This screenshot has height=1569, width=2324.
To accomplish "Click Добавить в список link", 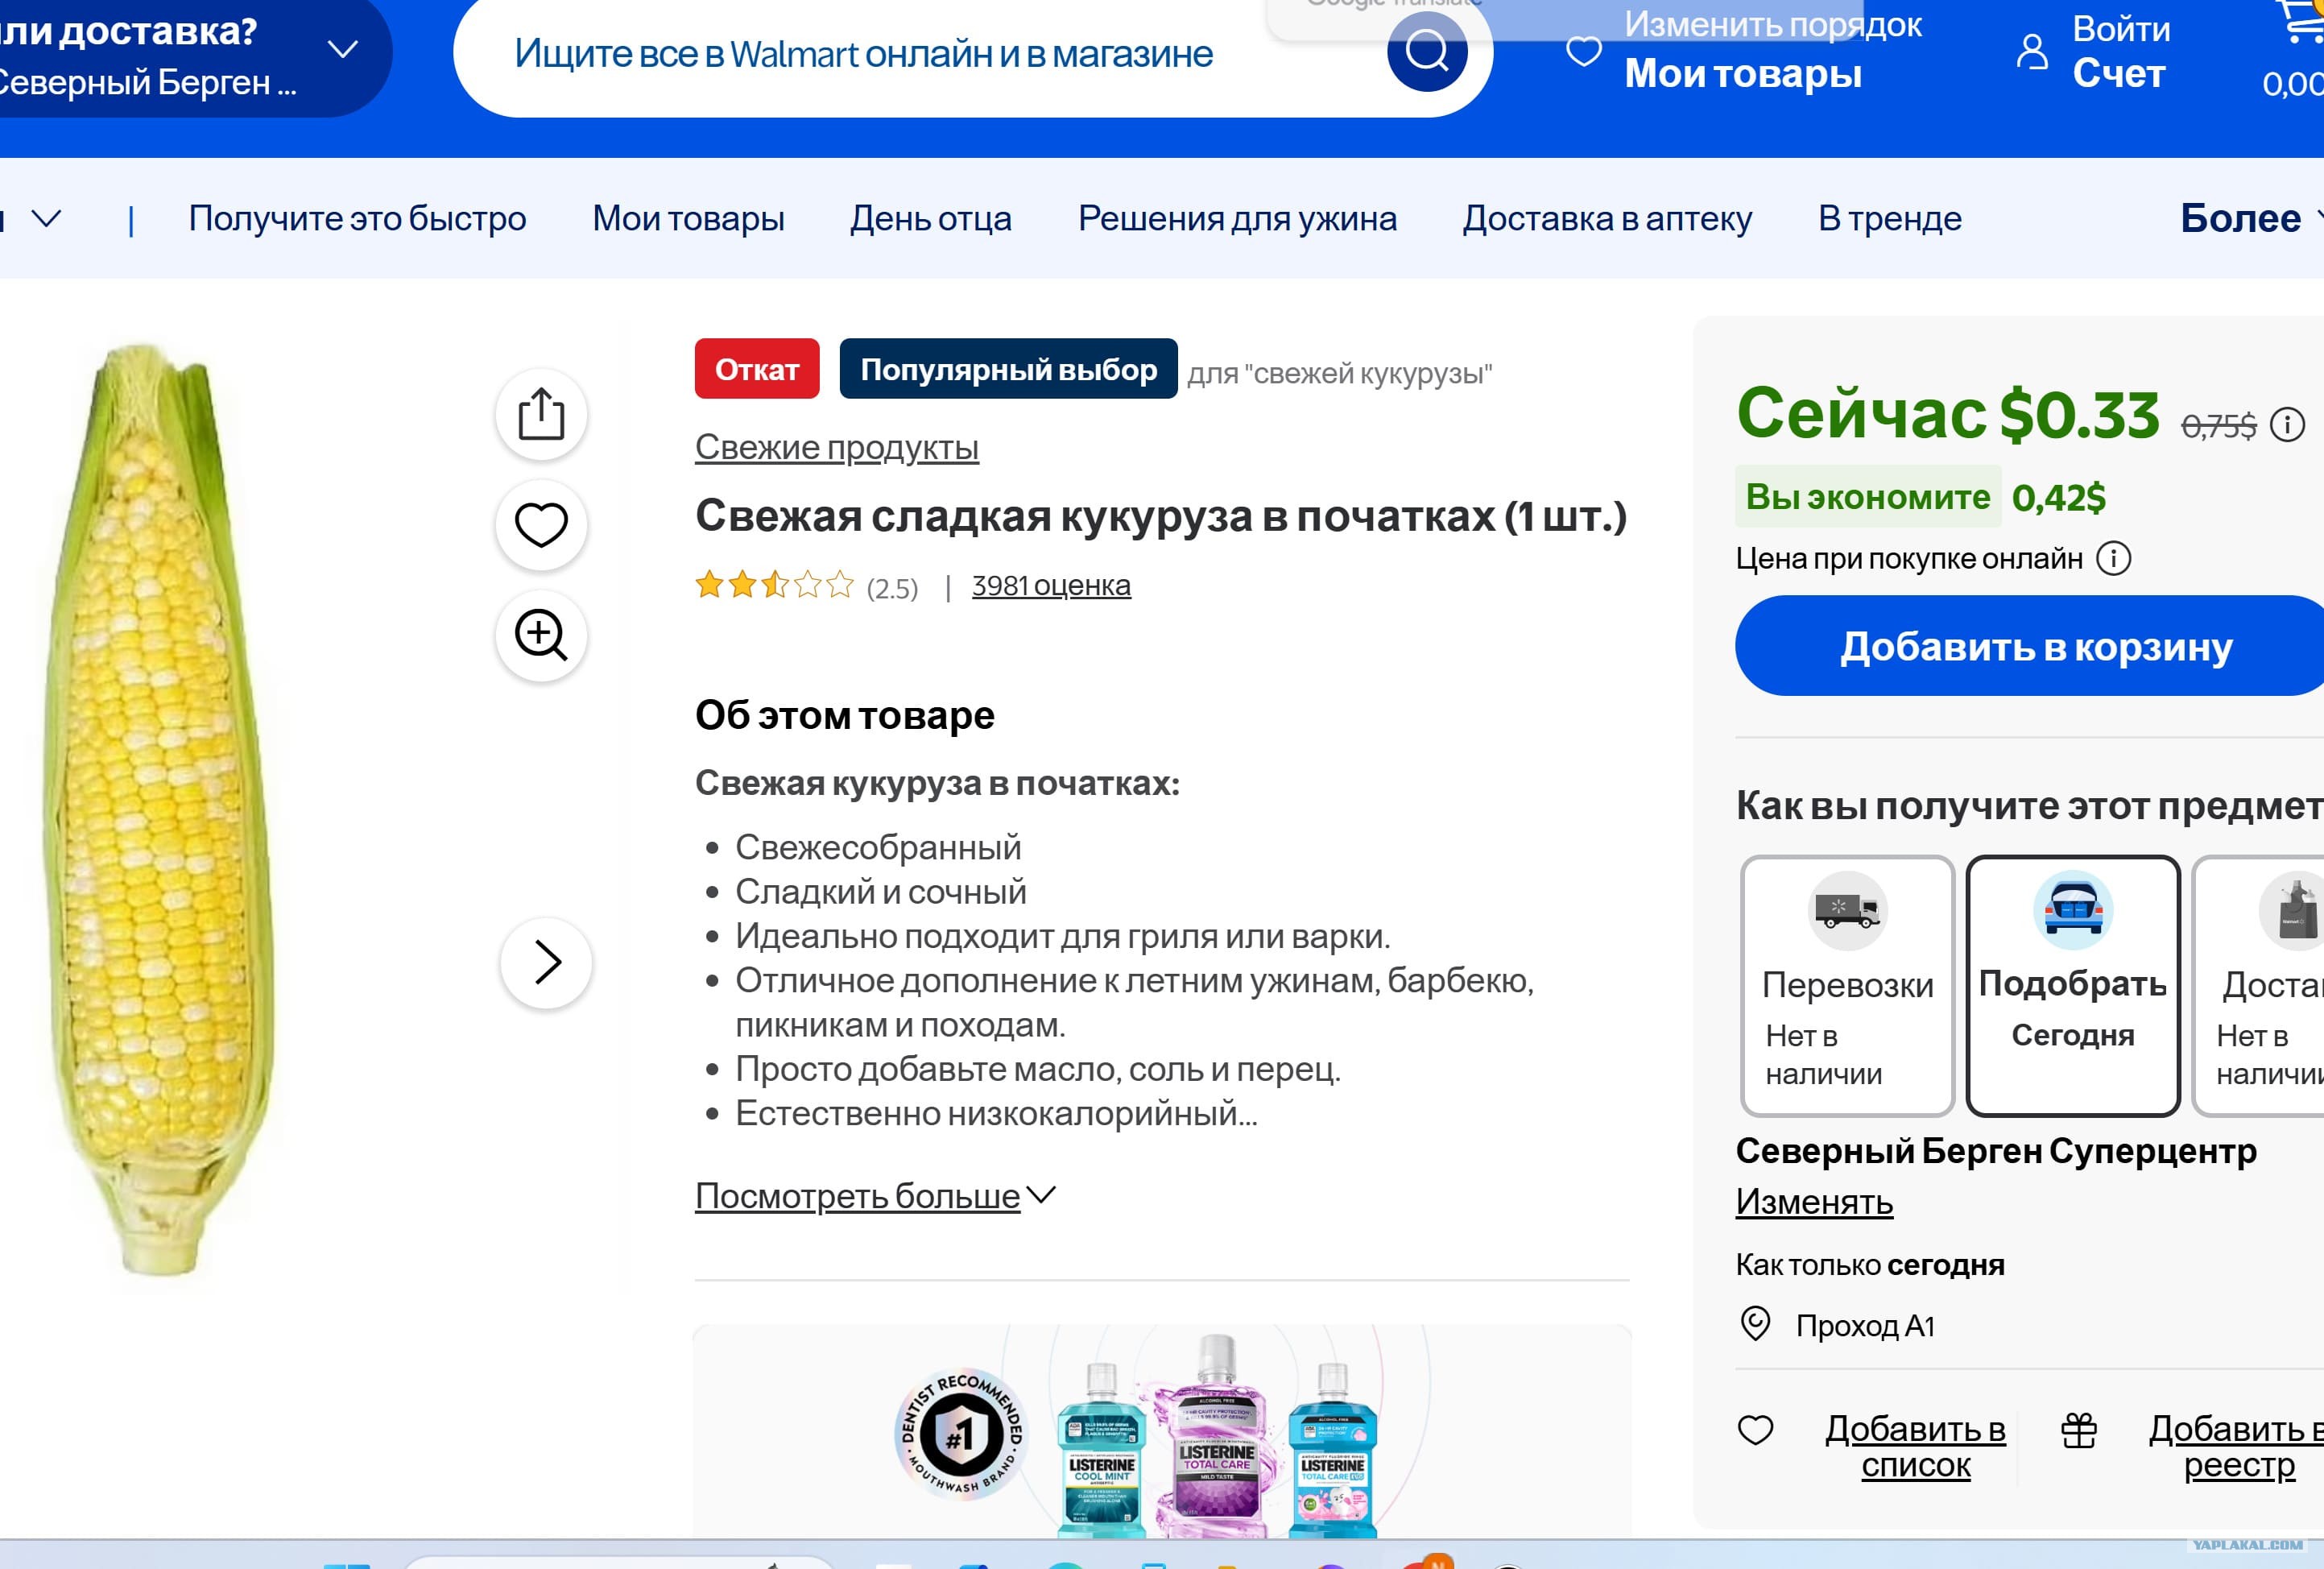I will coord(1915,1447).
